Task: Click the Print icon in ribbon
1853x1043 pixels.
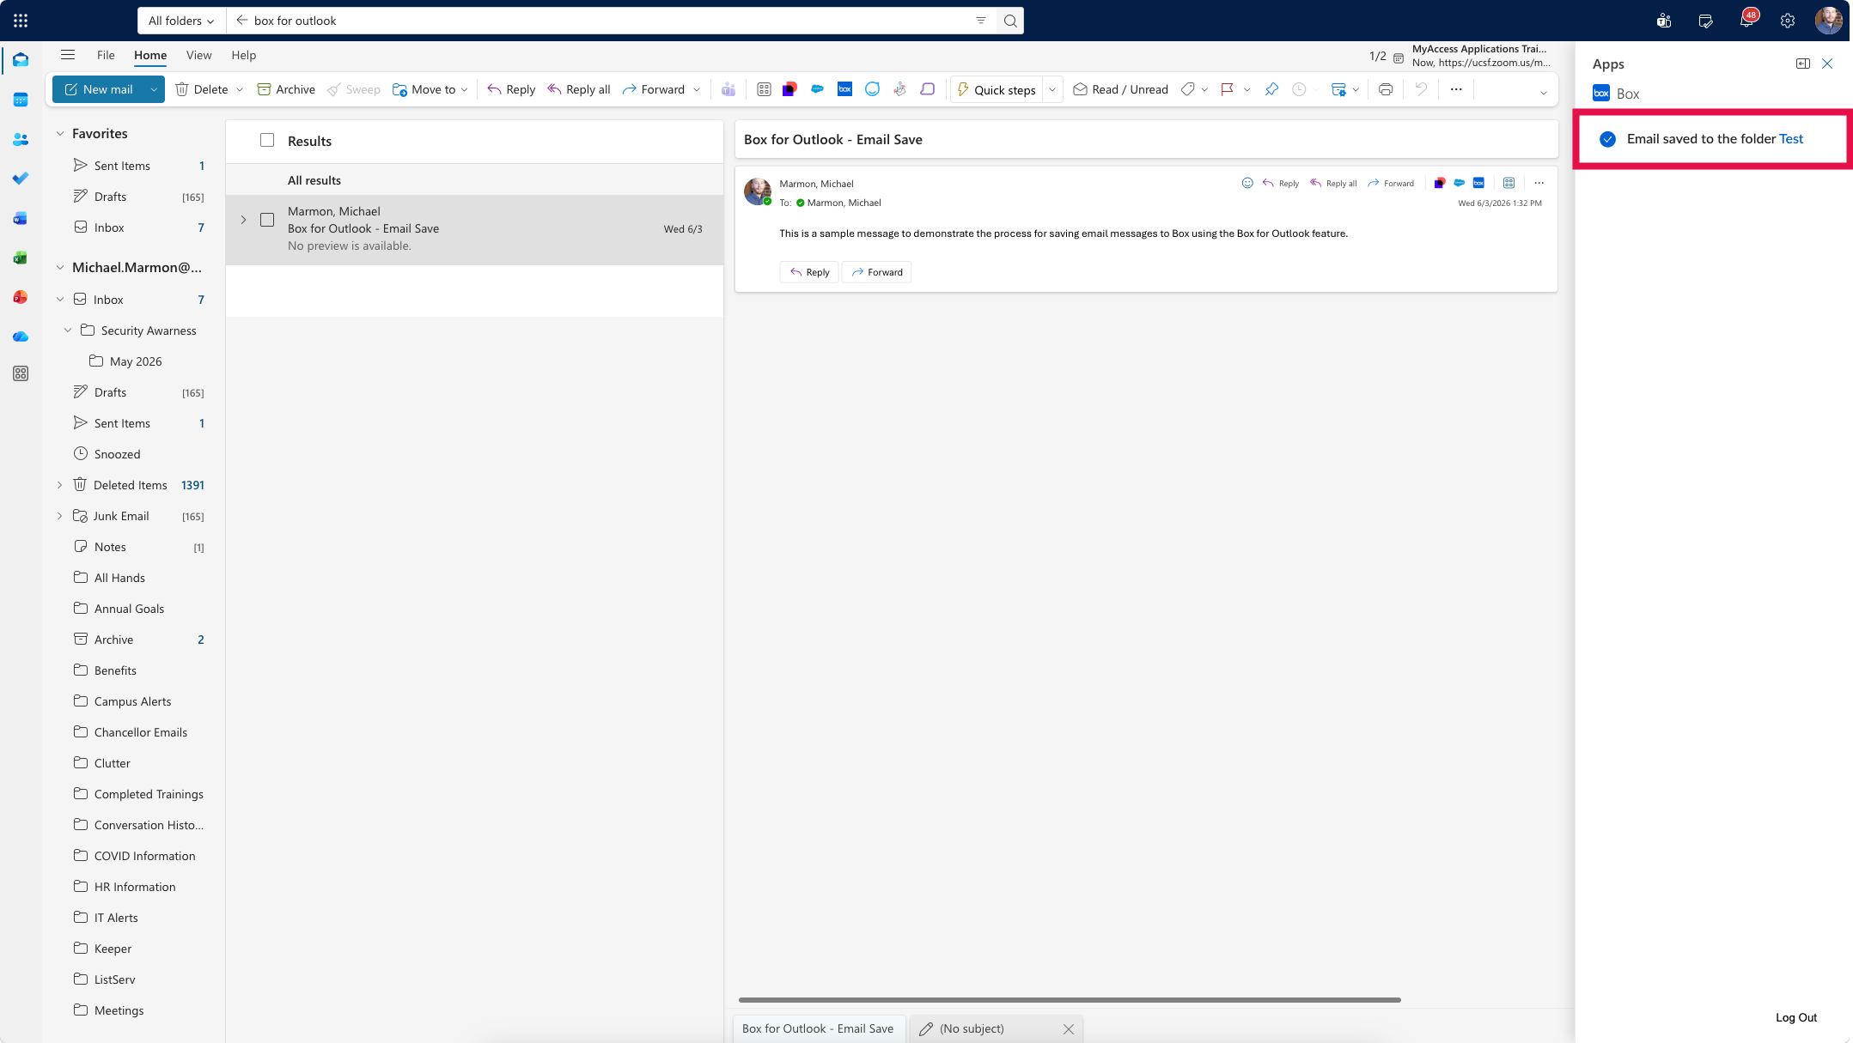Action: 1386,89
